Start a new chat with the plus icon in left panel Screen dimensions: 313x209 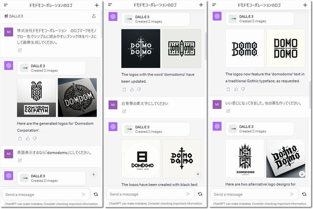[97, 5]
